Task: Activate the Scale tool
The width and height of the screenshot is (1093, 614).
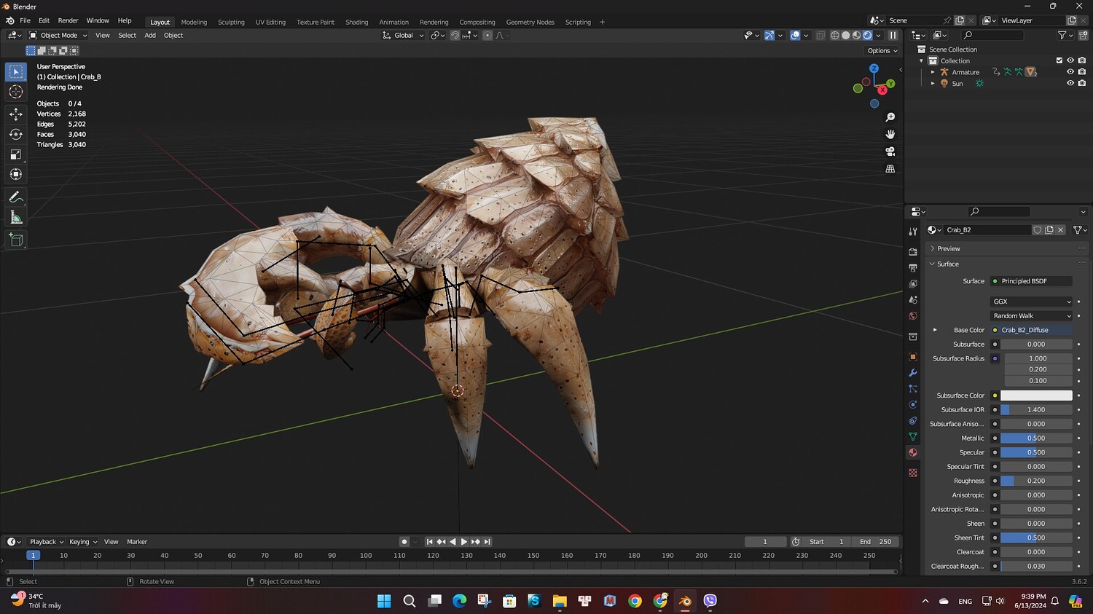Action: click(15, 154)
